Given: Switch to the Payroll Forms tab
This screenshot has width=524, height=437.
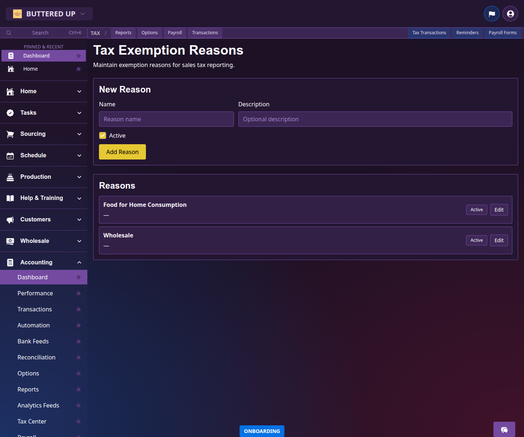Looking at the screenshot, I should coord(503,32).
